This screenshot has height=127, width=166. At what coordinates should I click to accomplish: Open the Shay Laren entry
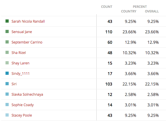click(21, 63)
